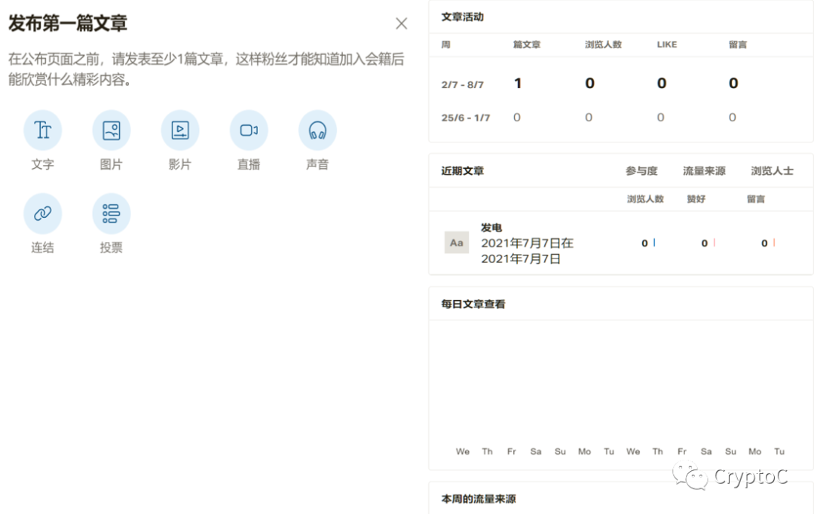Click the 本周的流量来源 section heading
This screenshot has width=814, height=514.
point(479,499)
